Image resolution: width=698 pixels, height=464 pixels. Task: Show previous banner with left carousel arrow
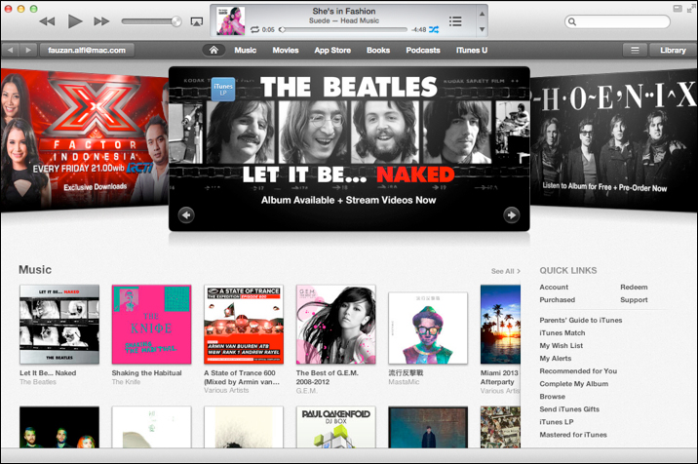186,215
